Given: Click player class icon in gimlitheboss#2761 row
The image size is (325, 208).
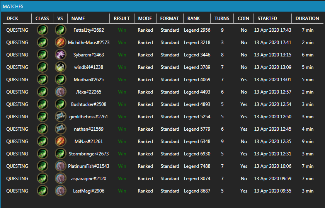Looking at the screenshot, I should click(43, 117).
